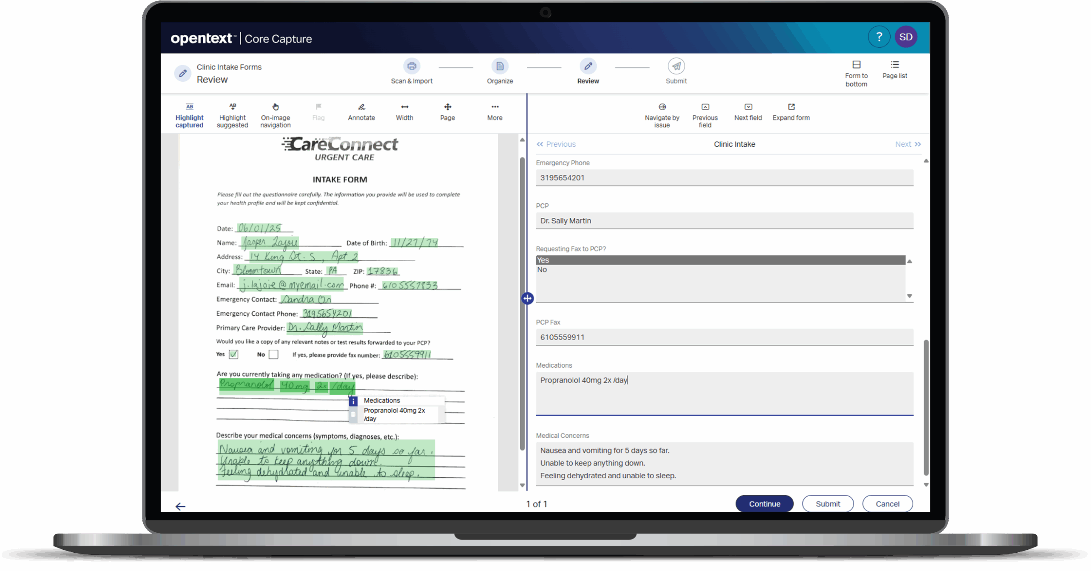Click the highlighted Name handwriting on form
1091x571 pixels.
pyautogui.click(x=270, y=243)
